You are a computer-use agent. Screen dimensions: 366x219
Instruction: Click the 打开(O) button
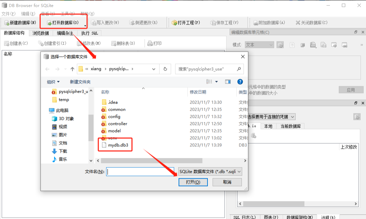pos(193,182)
